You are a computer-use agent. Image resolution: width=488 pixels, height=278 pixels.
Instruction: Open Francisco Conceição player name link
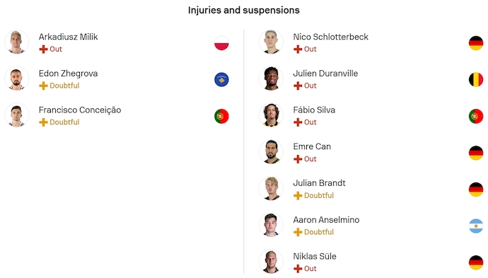[80, 110]
